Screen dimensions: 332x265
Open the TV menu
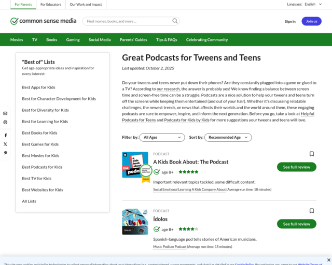point(35,40)
